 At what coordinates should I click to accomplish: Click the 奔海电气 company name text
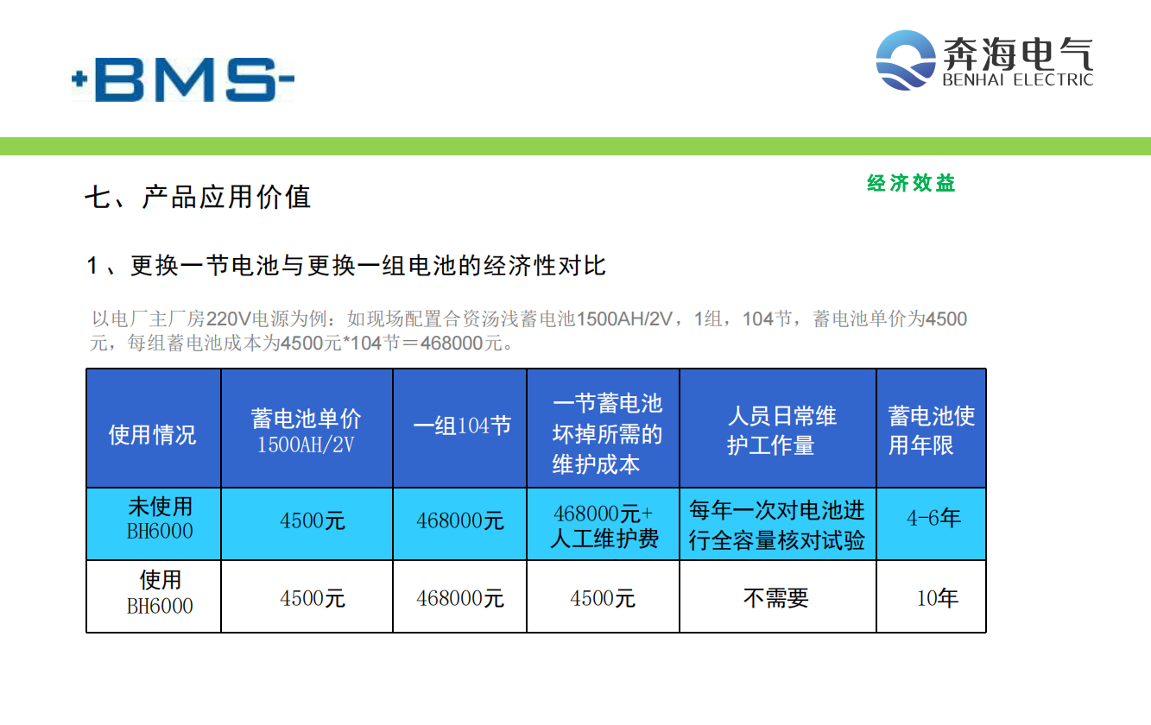[x=1018, y=53]
